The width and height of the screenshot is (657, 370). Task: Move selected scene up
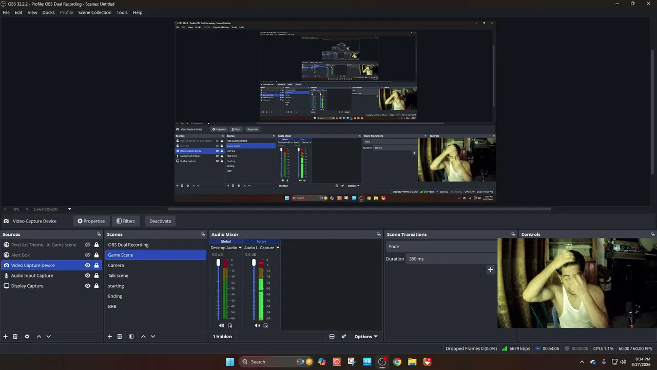(x=143, y=337)
